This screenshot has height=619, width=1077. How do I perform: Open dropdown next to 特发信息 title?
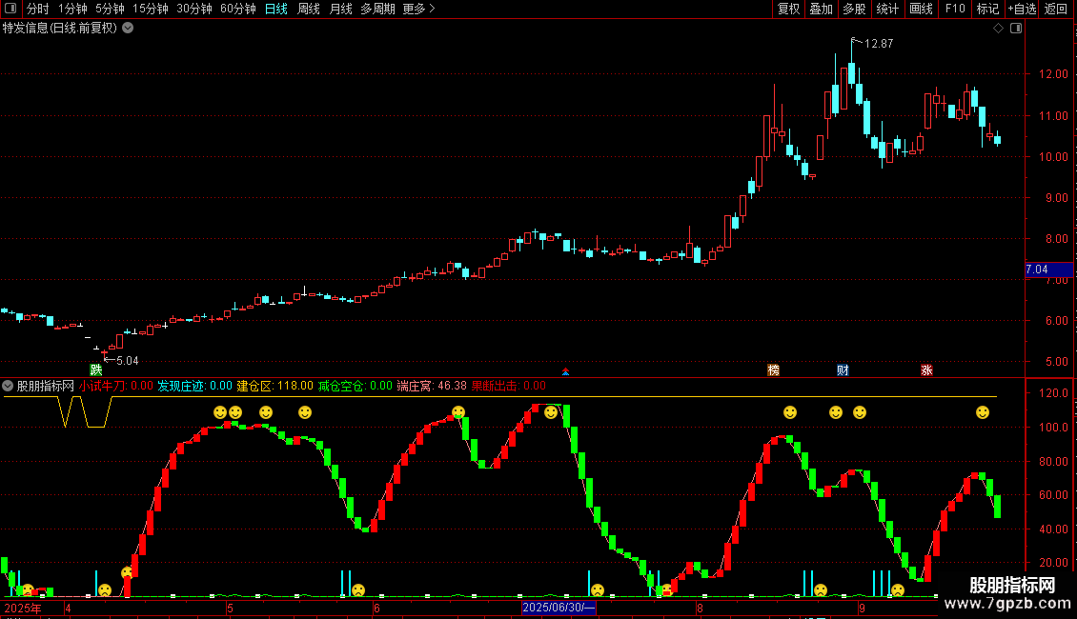[x=128, y=29]
